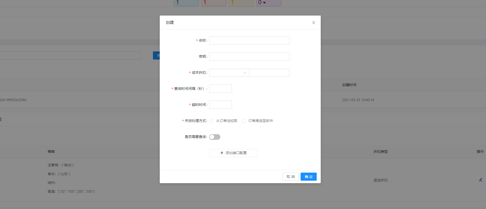Click the 创建时间 column header
Viewport: 486px width, 209px height.
[x=349, y=85]
